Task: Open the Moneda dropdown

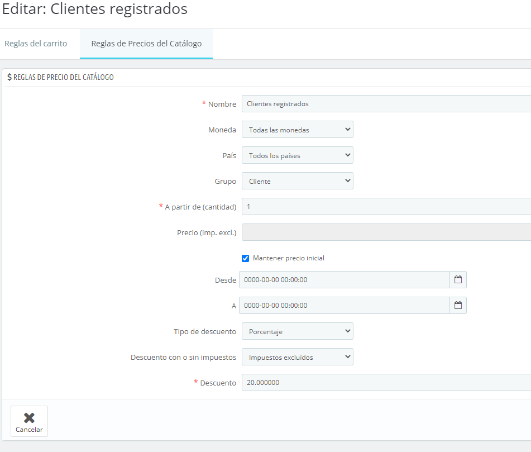Action: point(297,130)
